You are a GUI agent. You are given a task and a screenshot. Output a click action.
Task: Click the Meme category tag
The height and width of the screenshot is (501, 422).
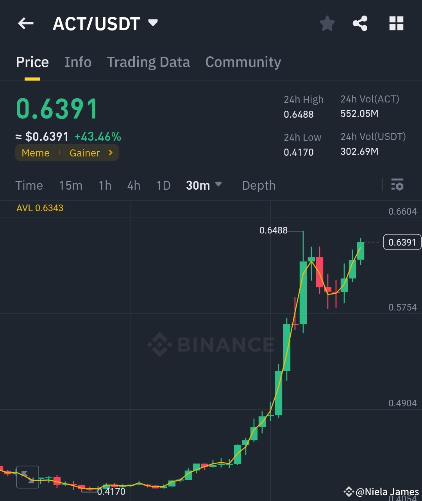pyautogui.click(x=35, y=153)
